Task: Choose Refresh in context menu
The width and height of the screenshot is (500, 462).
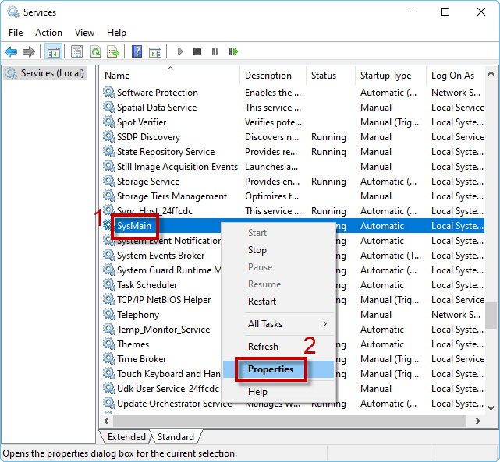Action: 278,347
